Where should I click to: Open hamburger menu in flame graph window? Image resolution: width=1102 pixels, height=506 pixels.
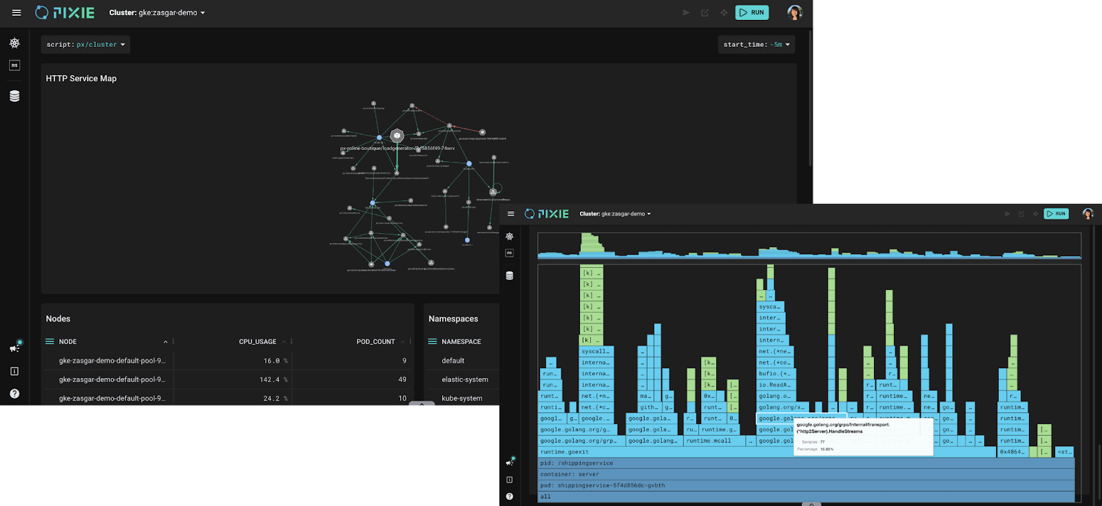[510, 213]
